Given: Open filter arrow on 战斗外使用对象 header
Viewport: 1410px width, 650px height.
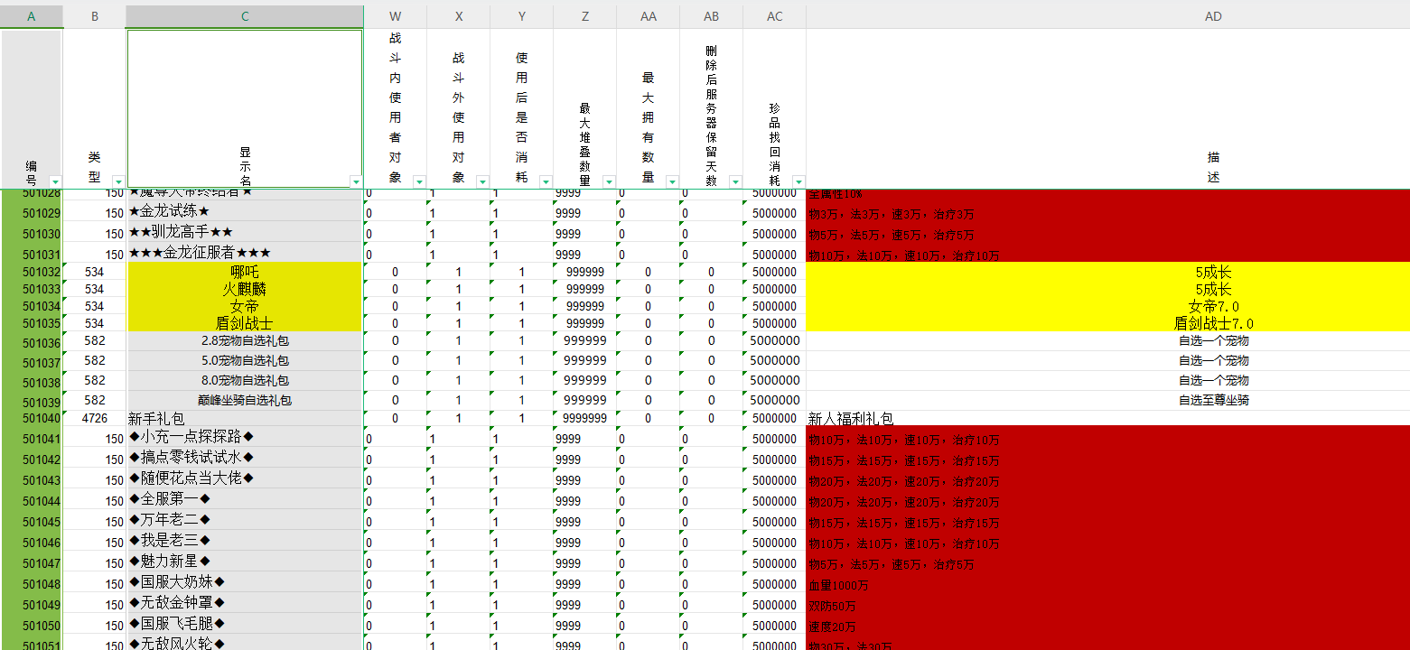Looking at the screenshot, I should (481, 181).
